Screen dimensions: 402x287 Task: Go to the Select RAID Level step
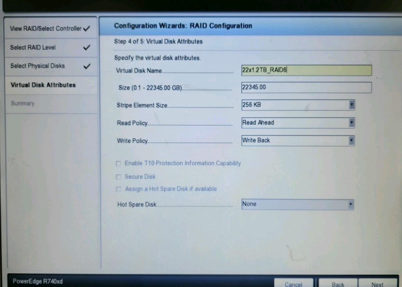point(33,47)
